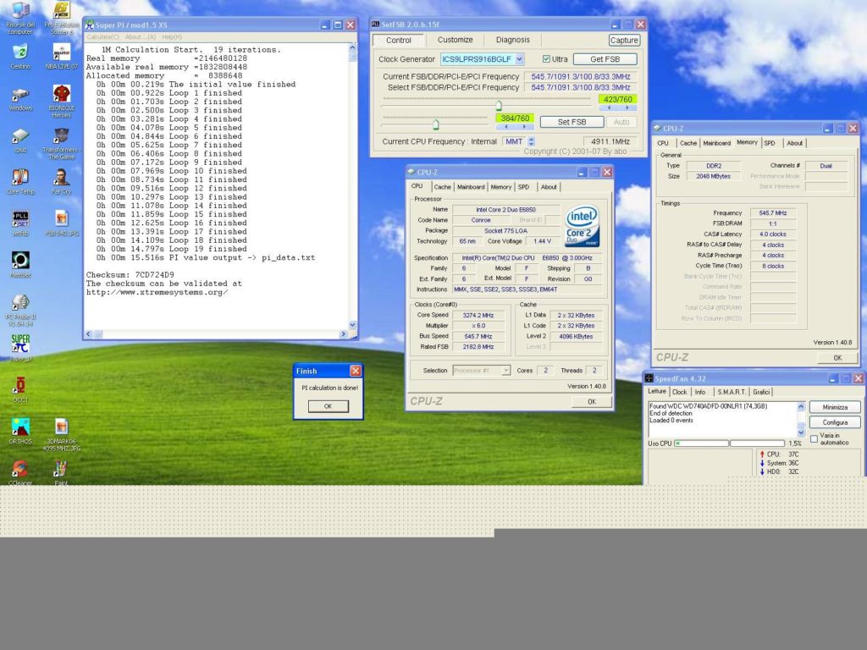This screenshot has height=650, width=867.
Task: Click the lower FSB slider thumb
Action: (436, 124)
